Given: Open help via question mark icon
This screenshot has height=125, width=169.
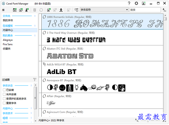Looking at the screenshot, I should 129,3.
